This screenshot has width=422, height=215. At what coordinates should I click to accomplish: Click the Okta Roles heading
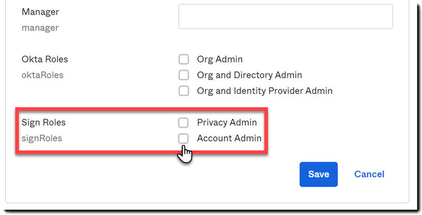45,59
